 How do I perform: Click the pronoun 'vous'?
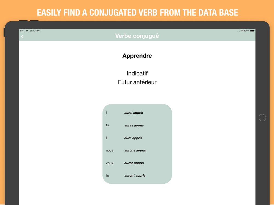point(109,163)
